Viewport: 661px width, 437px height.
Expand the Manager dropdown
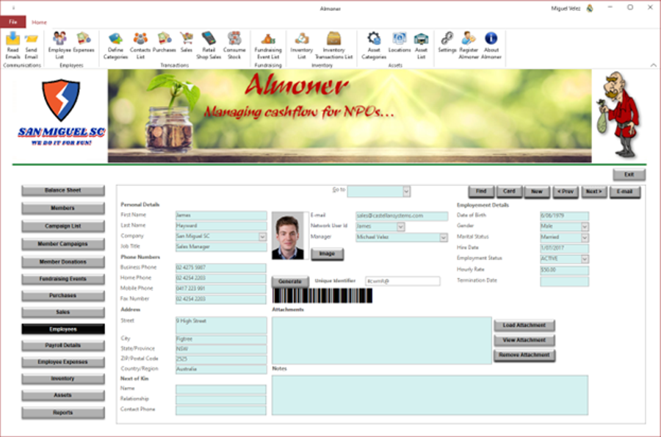[444, 238]
